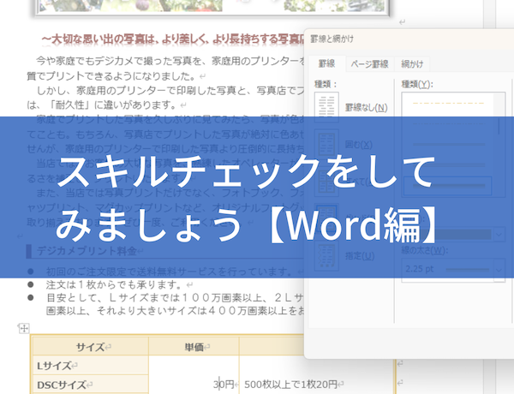This screenshot has height=394, width=514.
Task: Click the line しかし、家庭用のプリンターで印刷した写真と
Action: point(170,91)
